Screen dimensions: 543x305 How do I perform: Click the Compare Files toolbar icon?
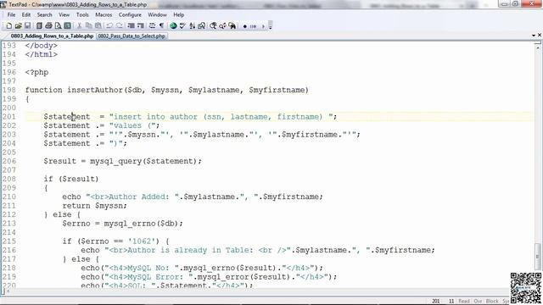coord(202,26)
